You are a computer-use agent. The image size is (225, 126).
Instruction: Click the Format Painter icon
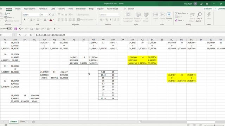[6, 21]
